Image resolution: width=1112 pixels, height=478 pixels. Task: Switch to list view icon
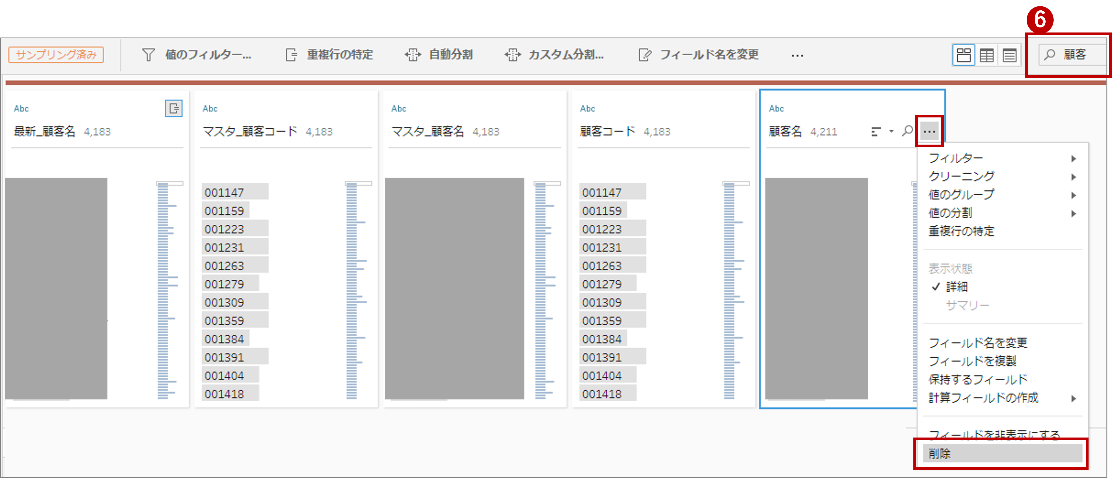[1009, 55]
